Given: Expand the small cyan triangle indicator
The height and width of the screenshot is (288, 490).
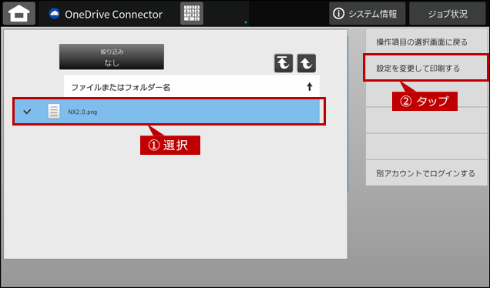Looking at the screenshot, I should (x=246, y=22).
